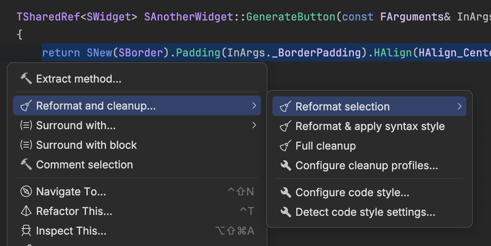This screenshot has width=491, height=246.
Task: Choose Reformat & apply syntax style
Action: (370, 126)
